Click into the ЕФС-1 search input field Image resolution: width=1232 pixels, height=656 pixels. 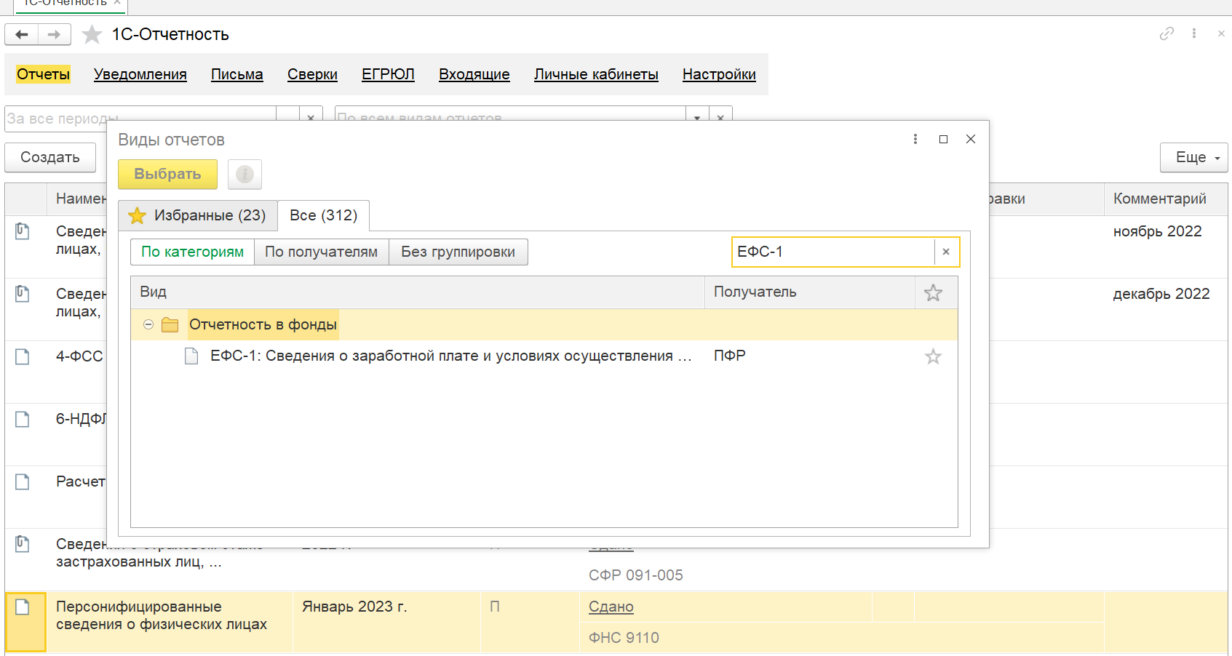(832, 252)
